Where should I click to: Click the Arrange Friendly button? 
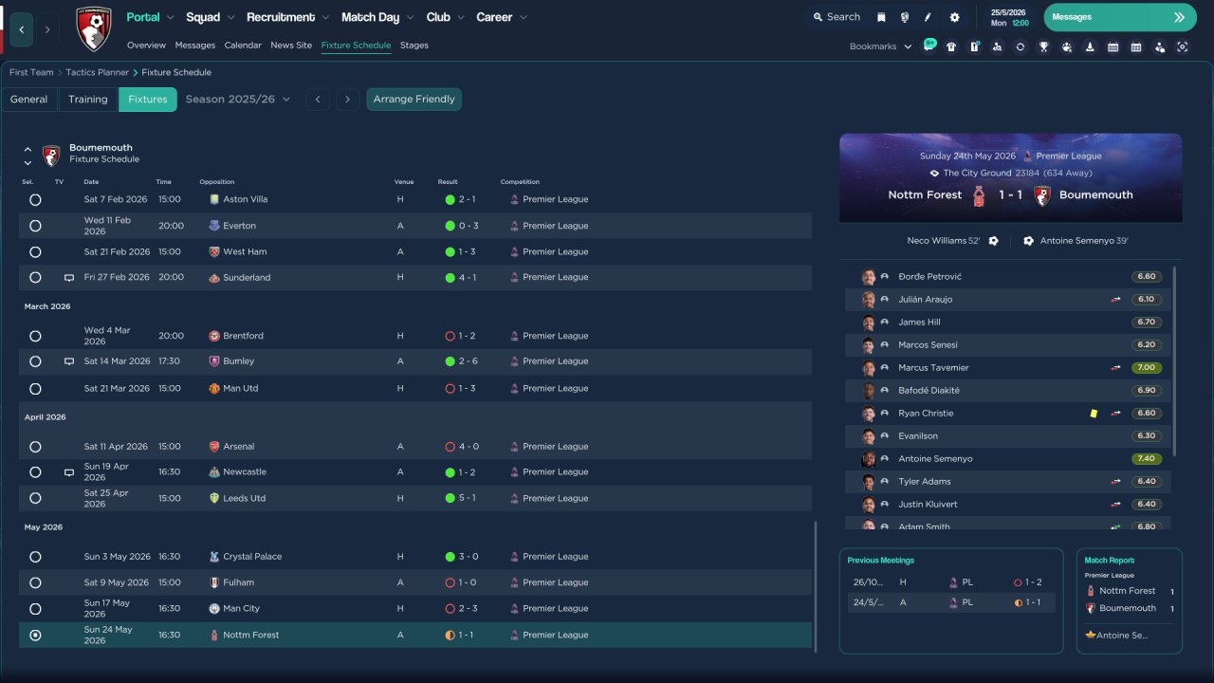(414, 100)
